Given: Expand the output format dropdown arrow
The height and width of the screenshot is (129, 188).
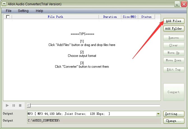Looking at the screenshot, I should pyautogui.click(x=158, y=114).
